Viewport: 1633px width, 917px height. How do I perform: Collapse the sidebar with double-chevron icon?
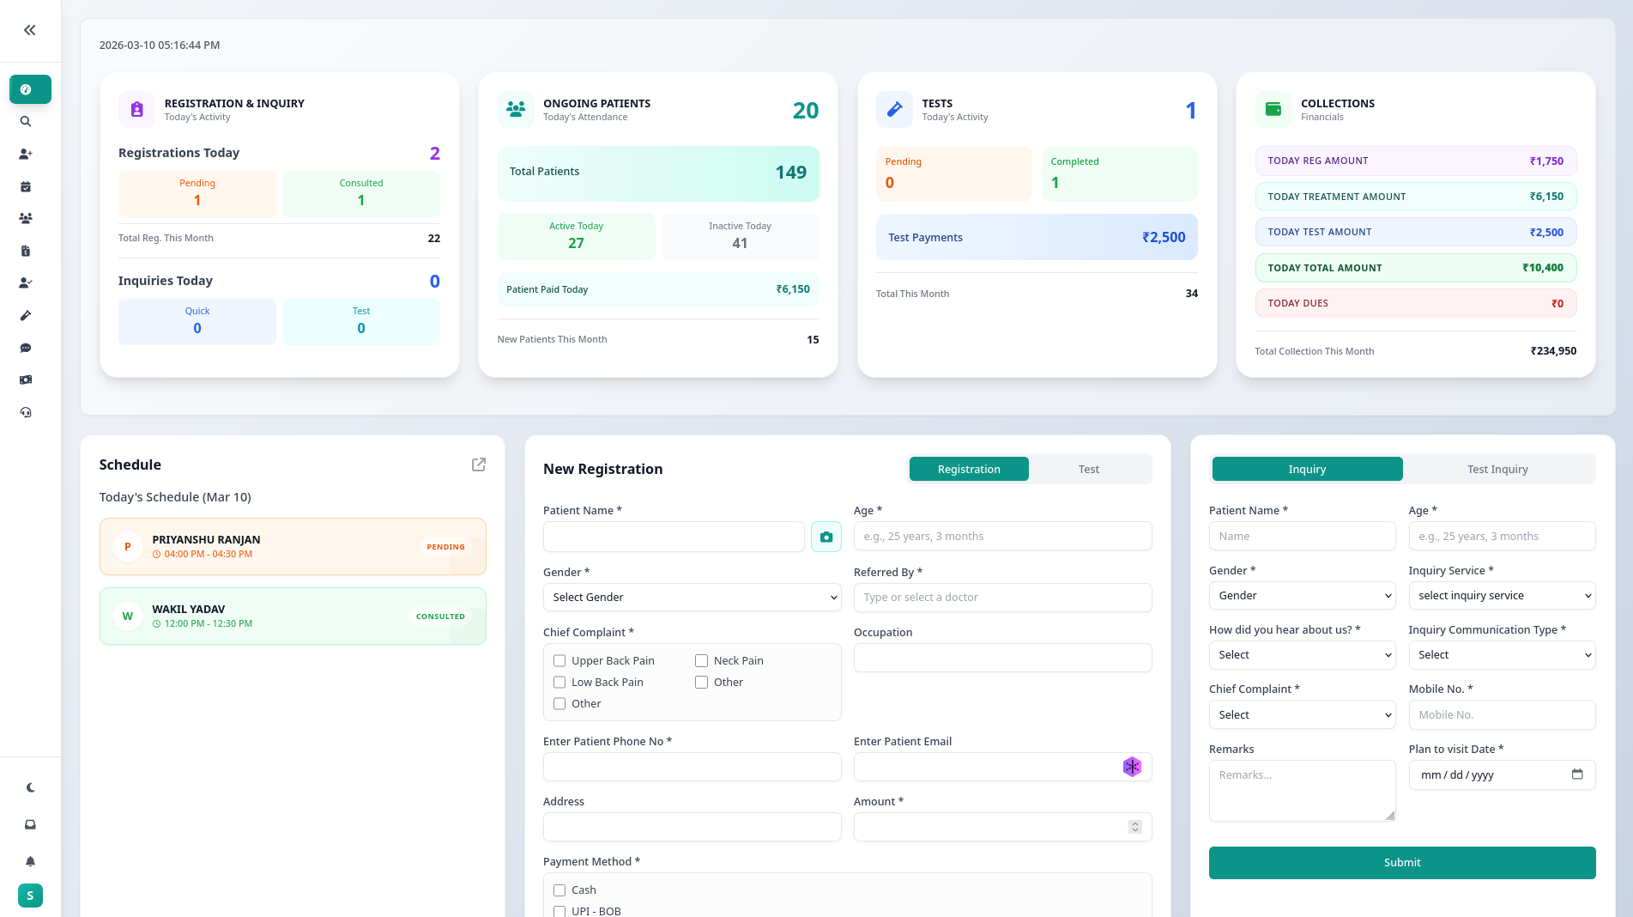tap(30, 30)
